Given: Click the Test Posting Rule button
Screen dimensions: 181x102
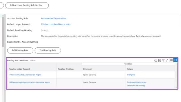Looking at the screenshot, I should pos(48,50).
